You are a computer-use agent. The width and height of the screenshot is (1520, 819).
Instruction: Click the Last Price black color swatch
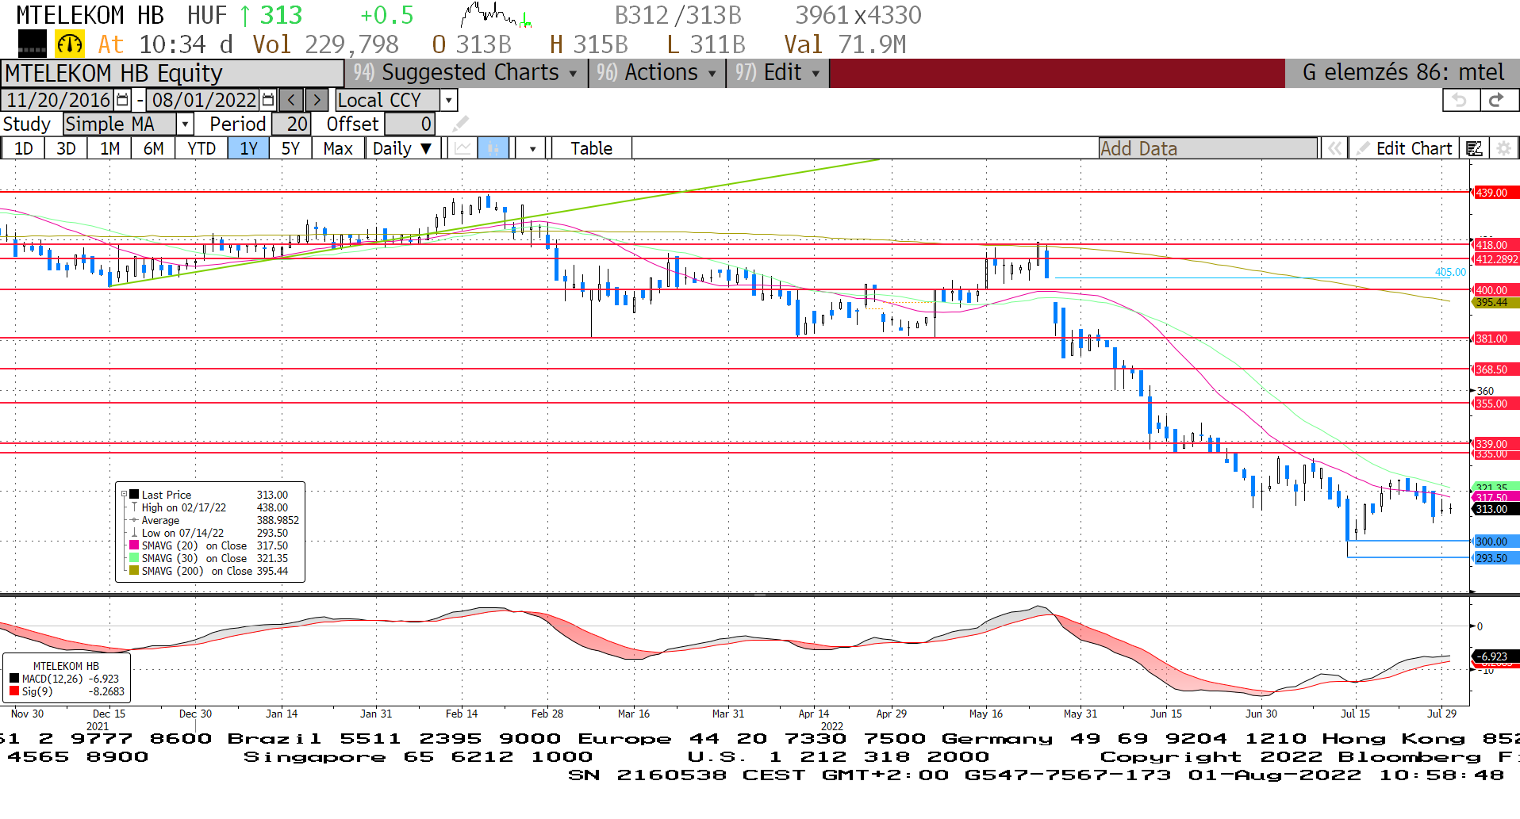tap(134, 495)
